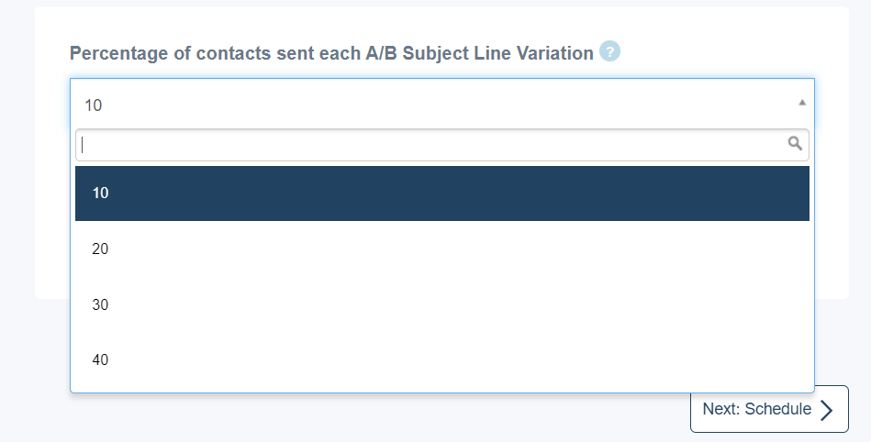Select the highlighted 10 option
This screenshot has height=442, width=871.
click(442, 193)
